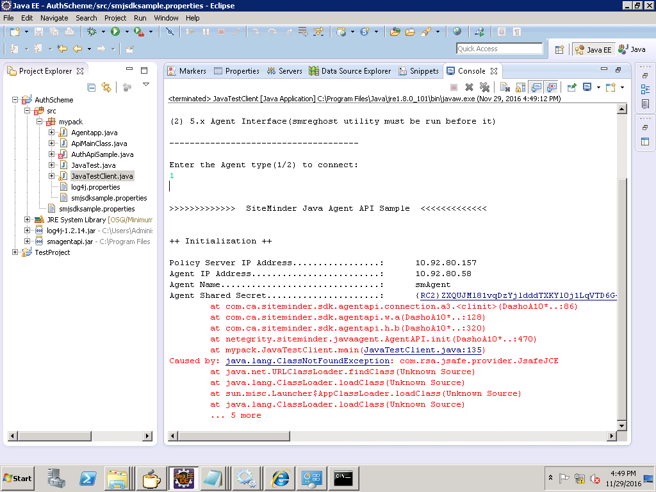Toggle Show Console When Standard Out Changes
The height and width of the screenshot is (492, 656).
point(536,87)
